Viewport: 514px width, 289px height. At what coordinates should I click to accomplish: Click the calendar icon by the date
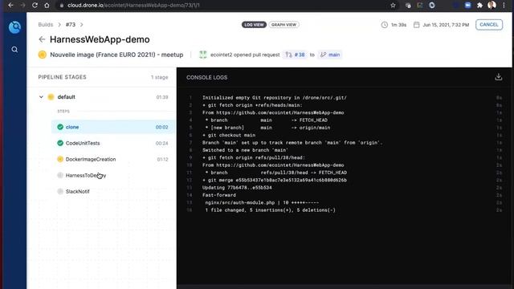coord(416,25)
